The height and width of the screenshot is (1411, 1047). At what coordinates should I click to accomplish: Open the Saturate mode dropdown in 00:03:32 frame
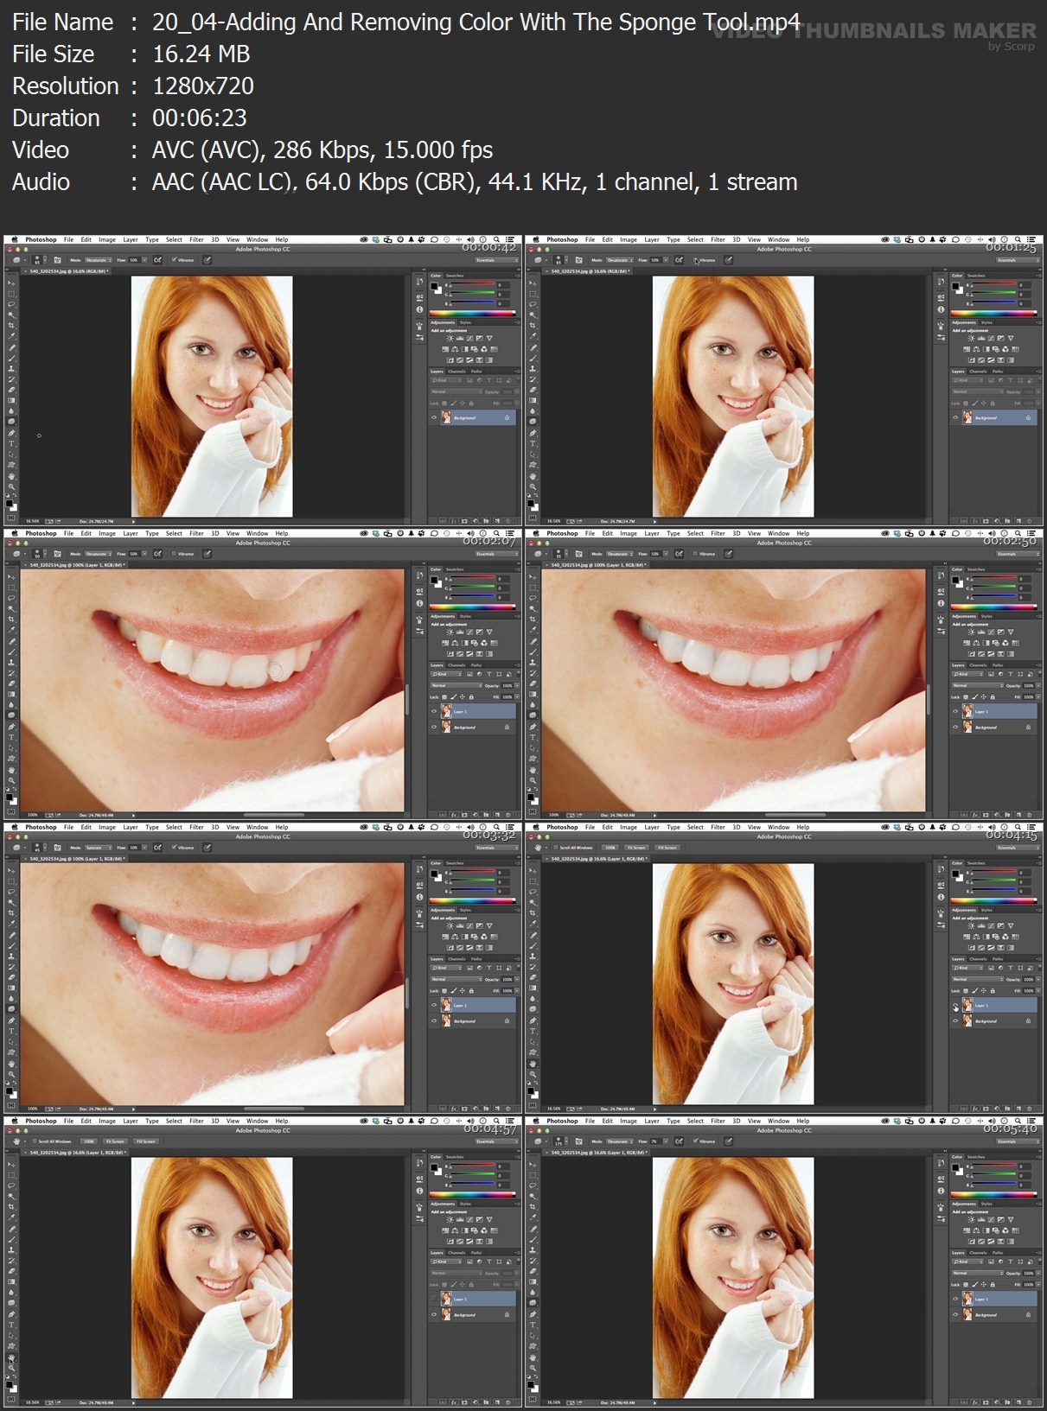pyautogui.click(x=99, y=848)
